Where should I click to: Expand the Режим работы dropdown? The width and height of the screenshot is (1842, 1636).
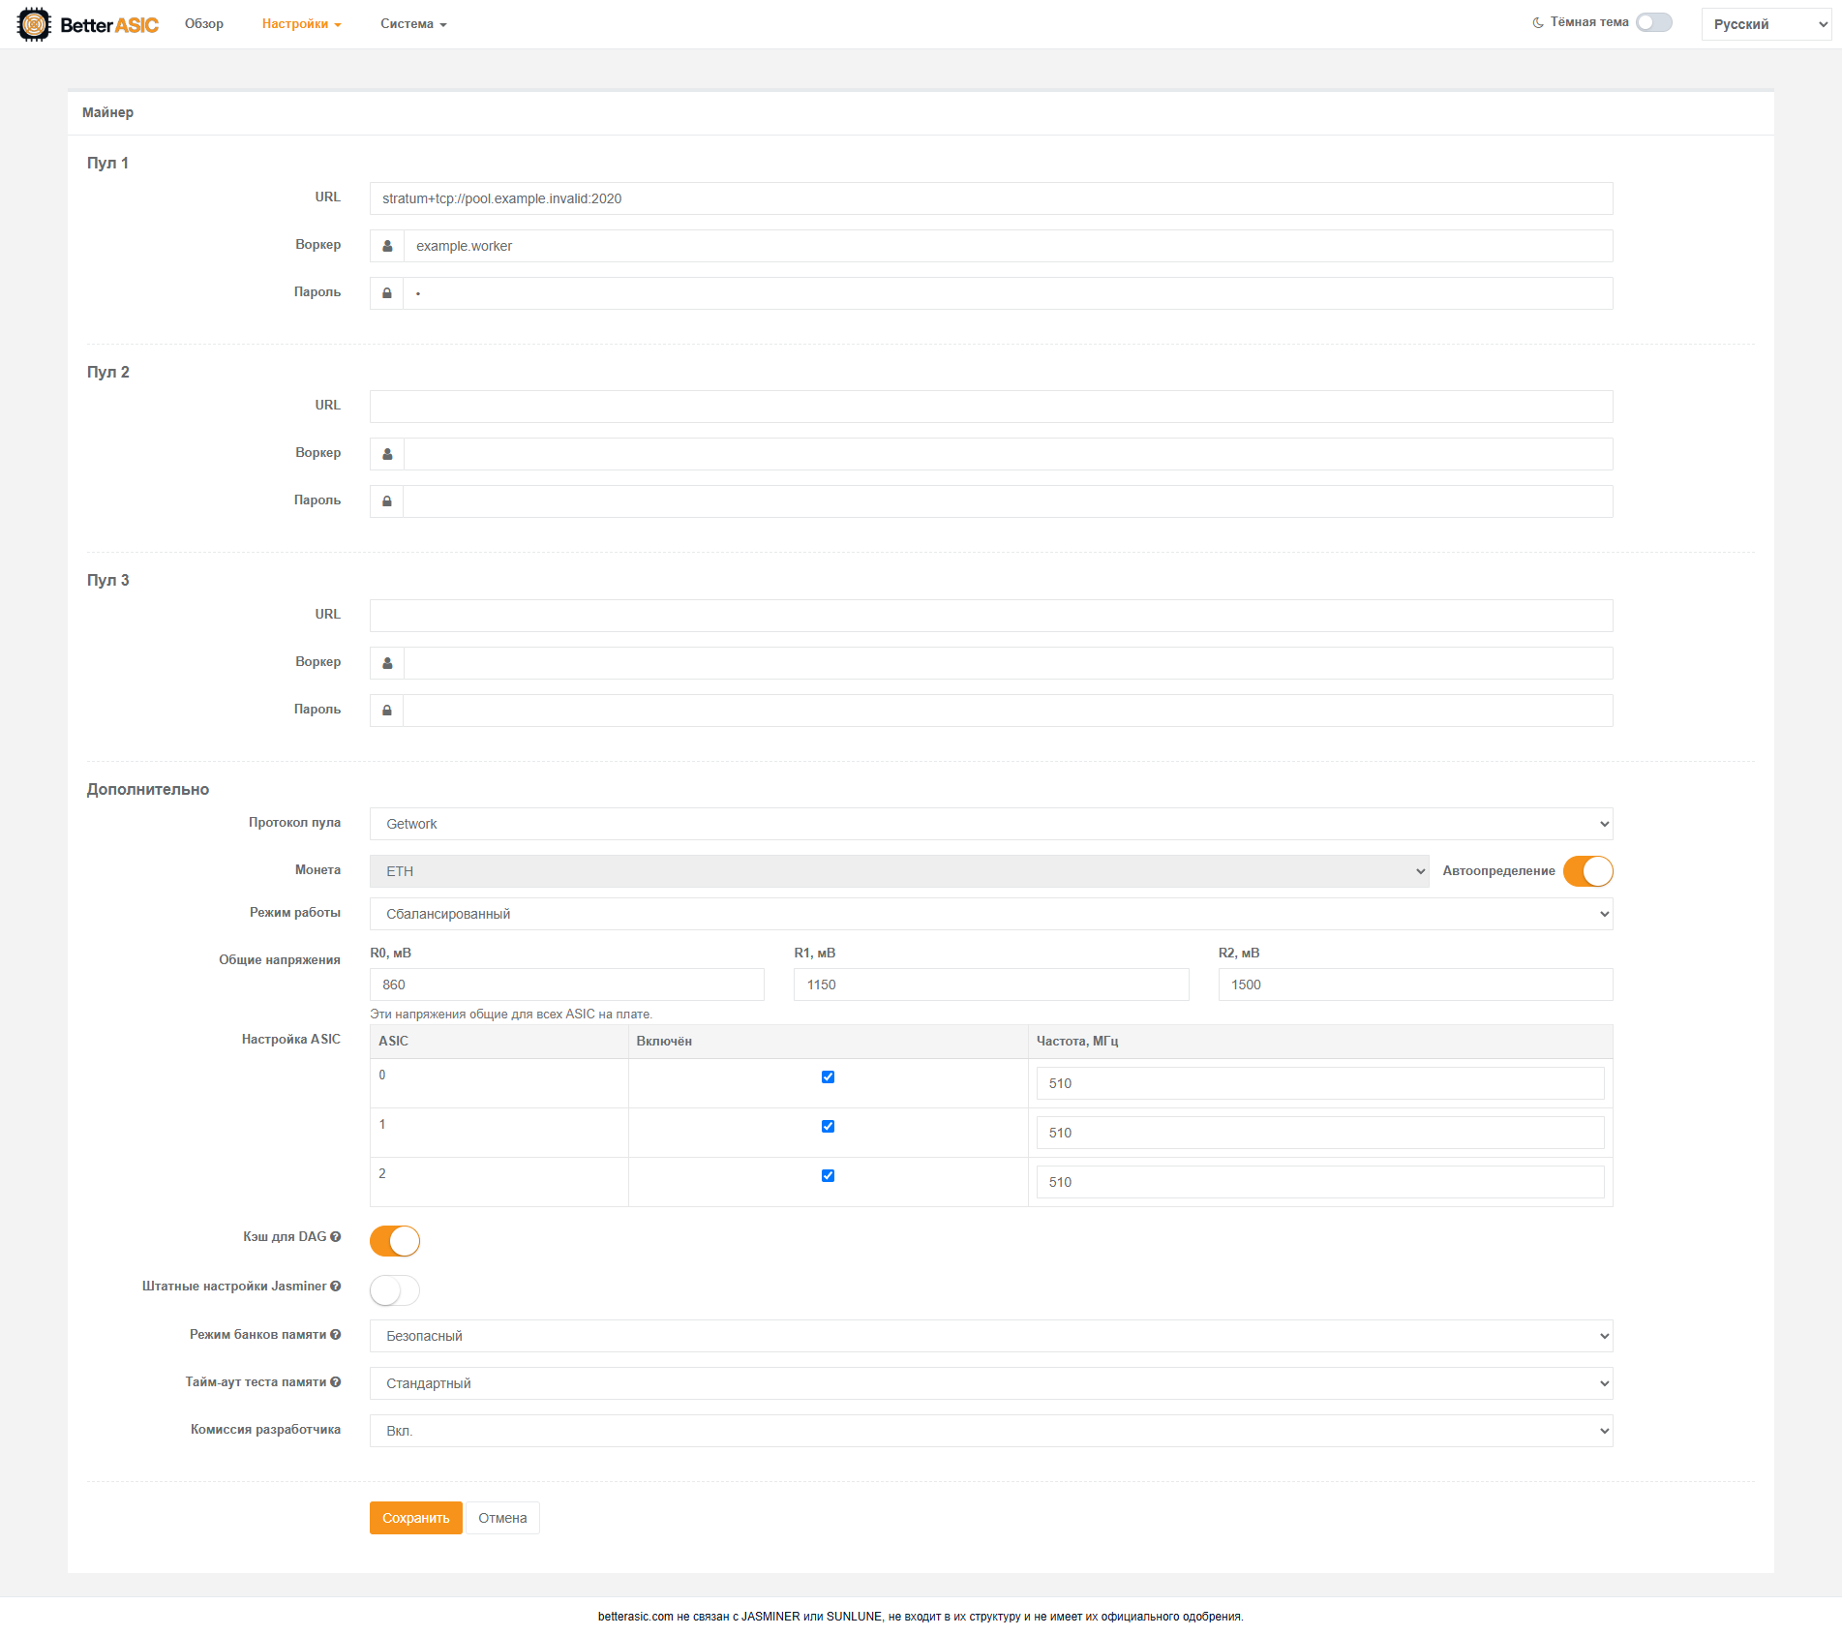point(991,914)
